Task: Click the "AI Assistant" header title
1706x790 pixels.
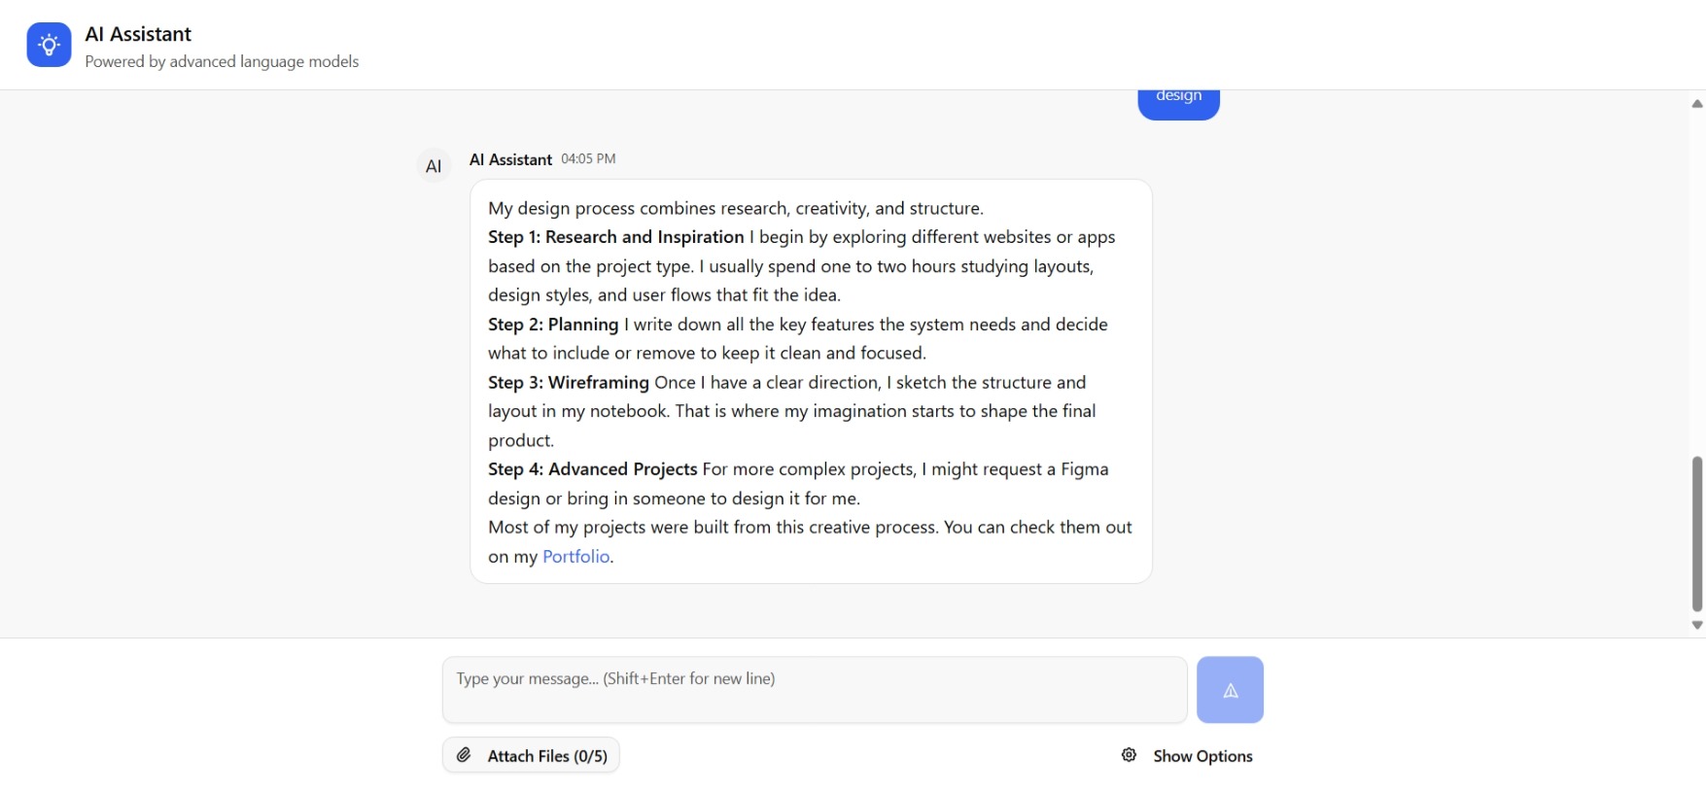Action: click(138, 34)
